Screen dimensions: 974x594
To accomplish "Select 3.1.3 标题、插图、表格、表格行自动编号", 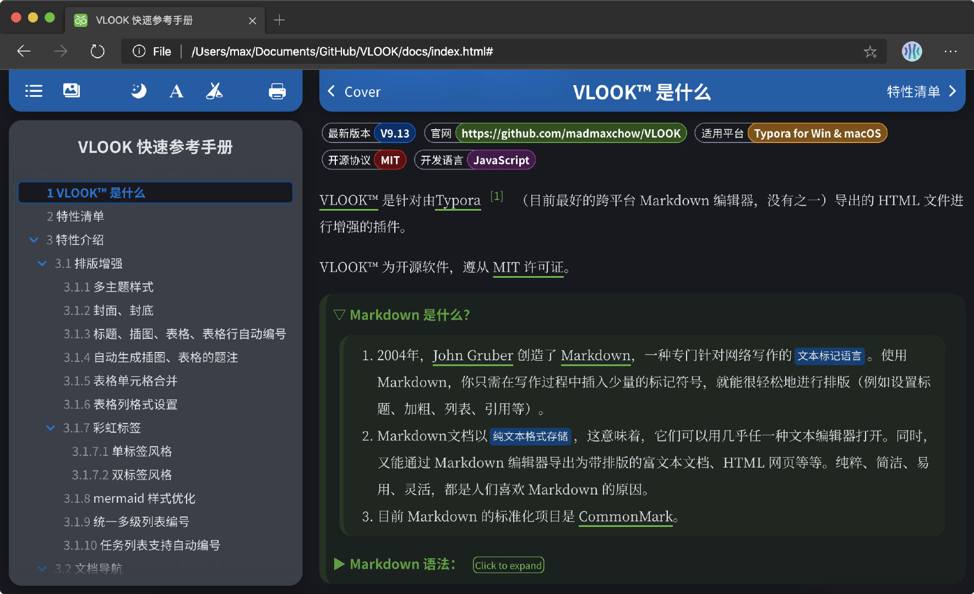I will 175,334.
